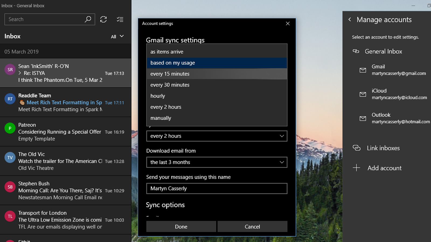This screenshot has height=242, width=431.
Task: Click the Done button
Action: coord(181,226)
